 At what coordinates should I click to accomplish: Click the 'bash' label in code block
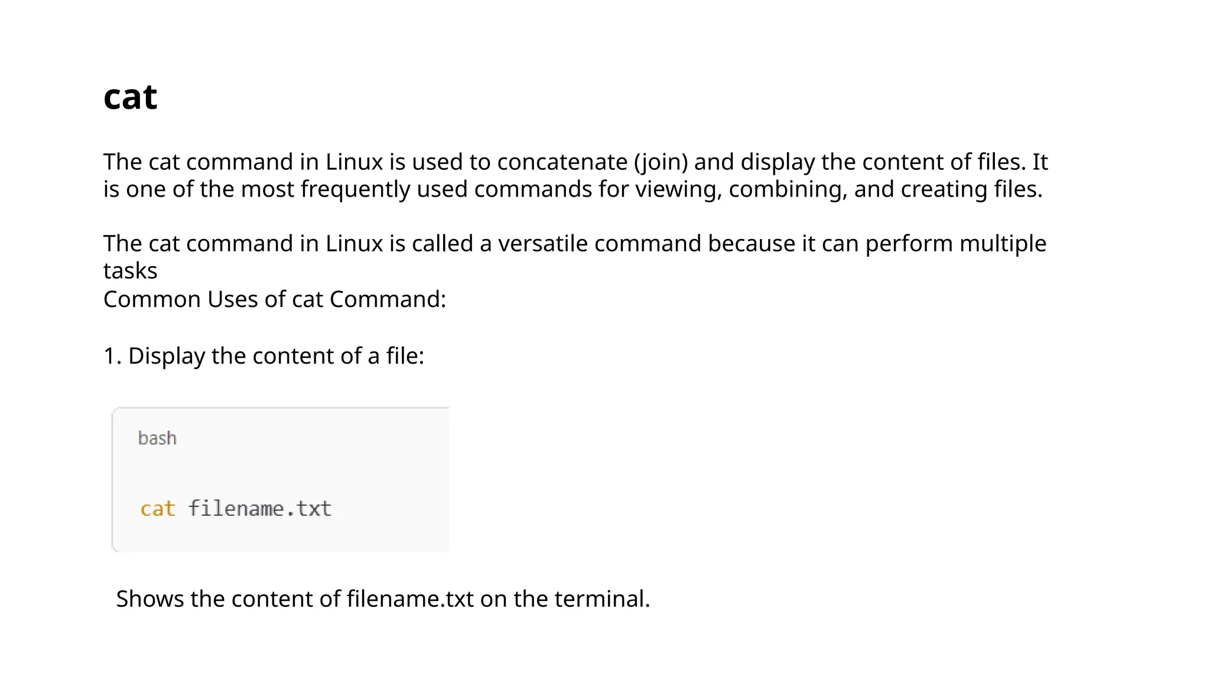pos(157,438)
